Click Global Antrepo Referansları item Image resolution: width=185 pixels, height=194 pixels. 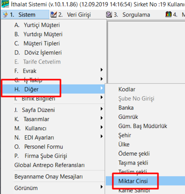pyautogui.click(x=49, y=165)
